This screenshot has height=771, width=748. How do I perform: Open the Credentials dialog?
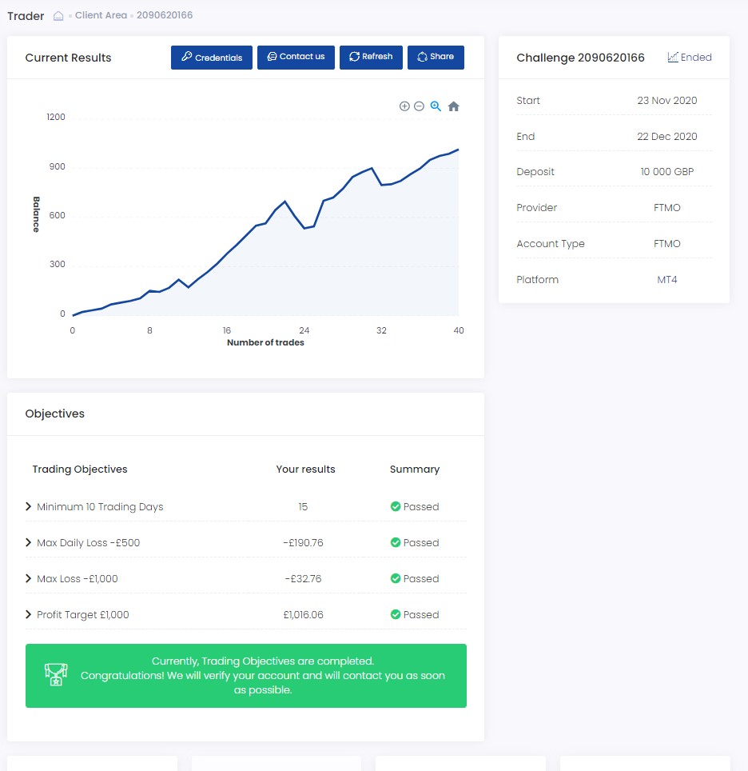[212, 58]
